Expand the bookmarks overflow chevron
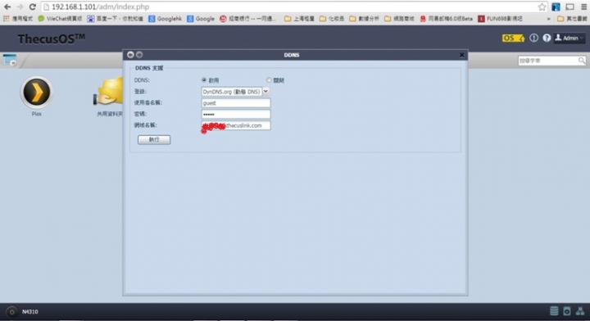 click(548, 18)
